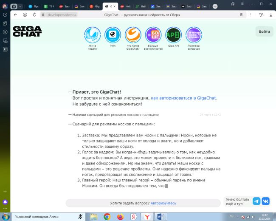Open Microsoft Word from the taskbar
Screen dimensions: 276x221
161,217
